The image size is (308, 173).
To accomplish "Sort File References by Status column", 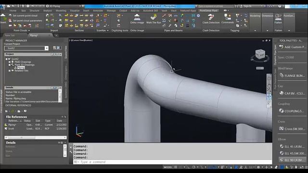I will coord(27,121).
